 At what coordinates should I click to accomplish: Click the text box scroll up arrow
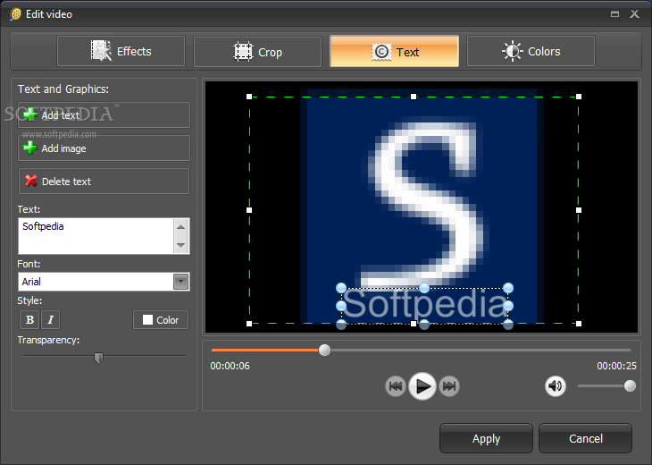[x=181, y=227]
